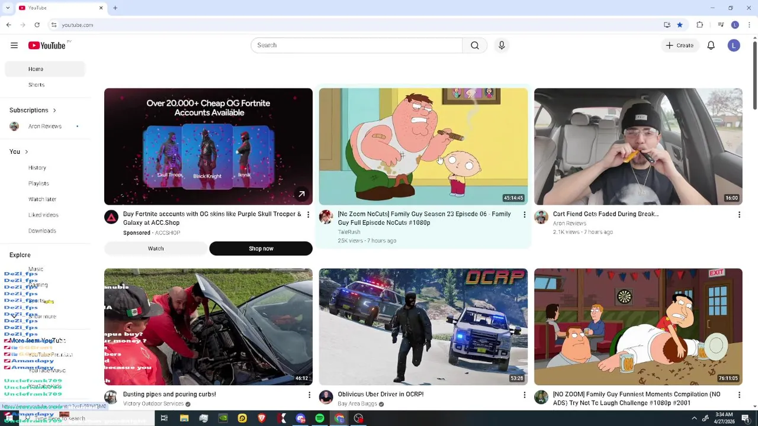Open File Explorer from the taskbar
The height and width of the screenshot is (426, 758).
point(184,418)
